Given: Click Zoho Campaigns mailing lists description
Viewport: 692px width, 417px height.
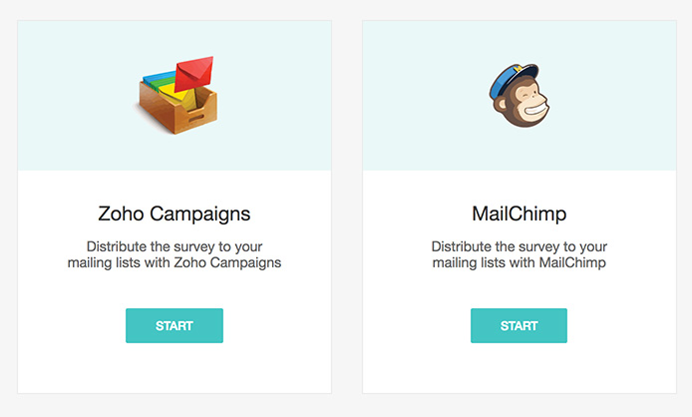Looking at the screenshot, I should pyautogui.click(x=174, y=254).
